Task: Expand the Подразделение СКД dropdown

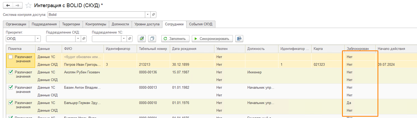Action: (78, 39)
